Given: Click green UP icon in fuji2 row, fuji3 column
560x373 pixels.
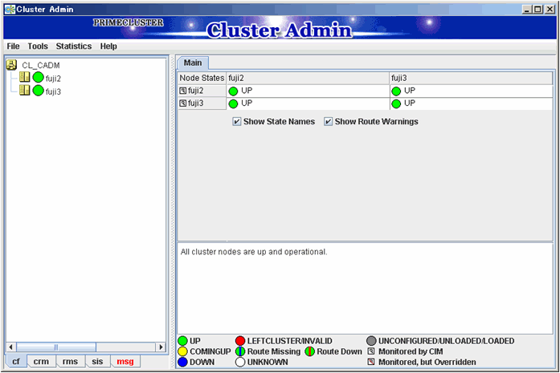Looking at the screenshot, I should click(396, 91).
